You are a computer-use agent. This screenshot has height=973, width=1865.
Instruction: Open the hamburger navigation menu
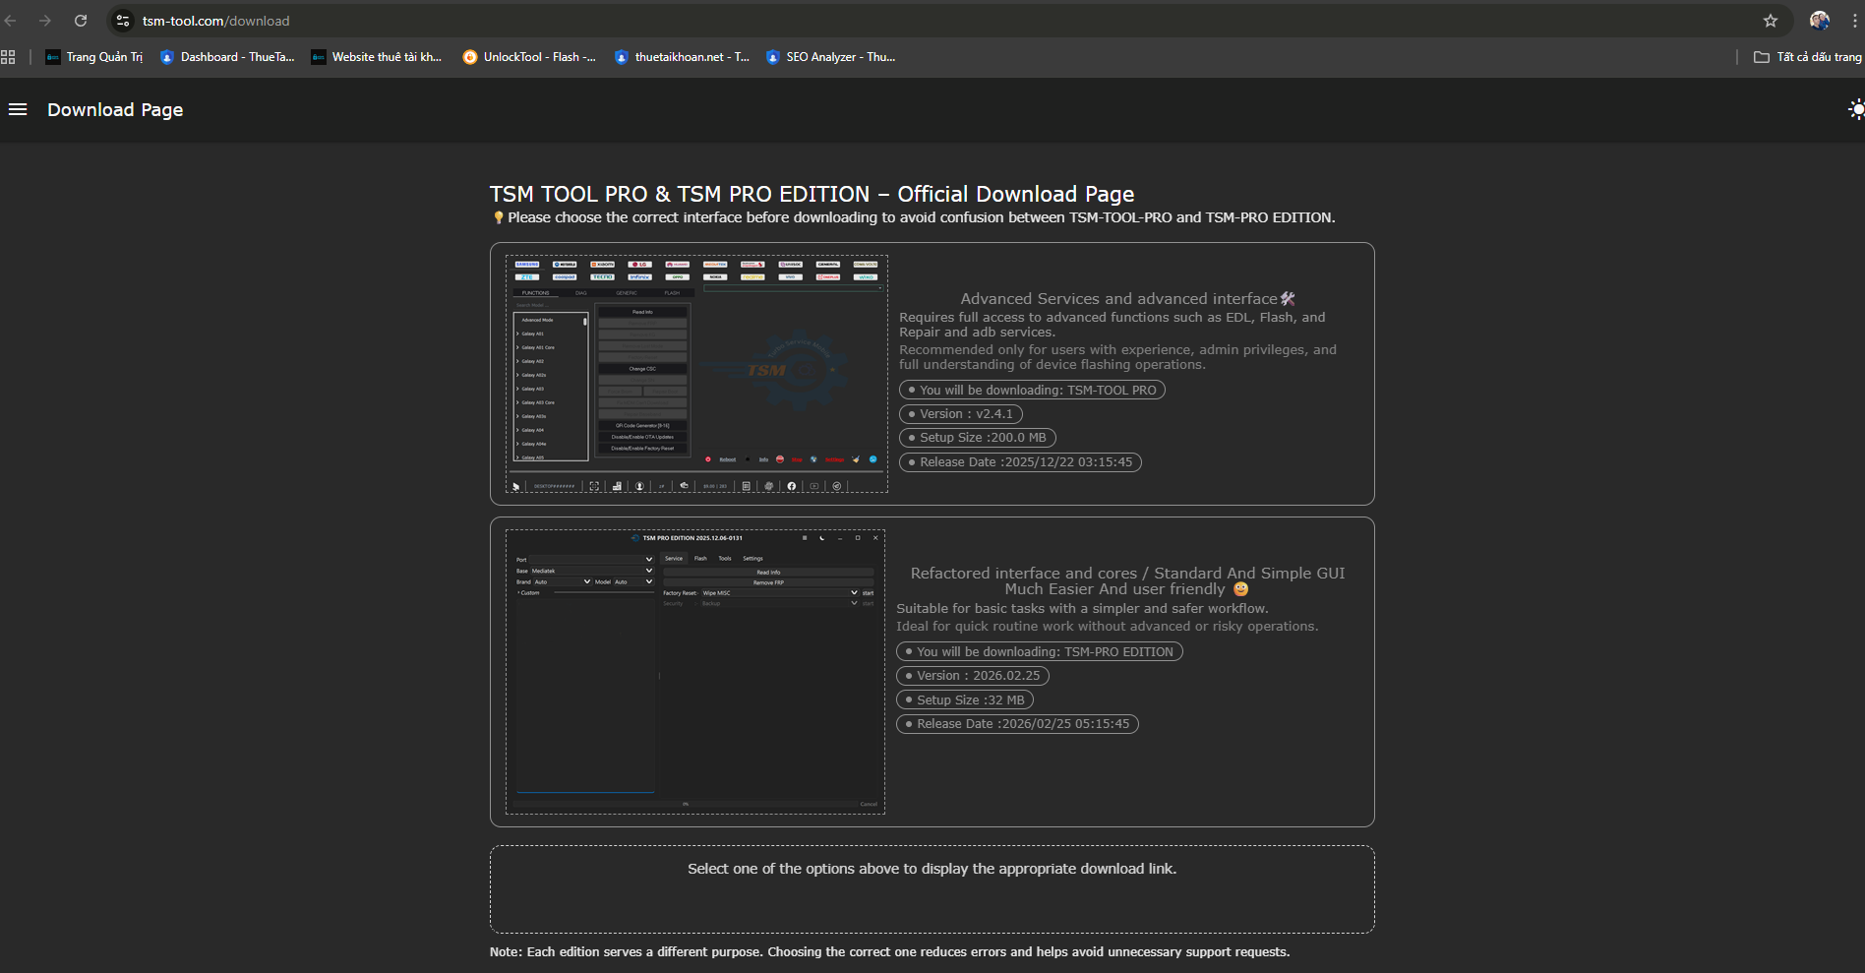pyautogui.click(x=18, y=109)
